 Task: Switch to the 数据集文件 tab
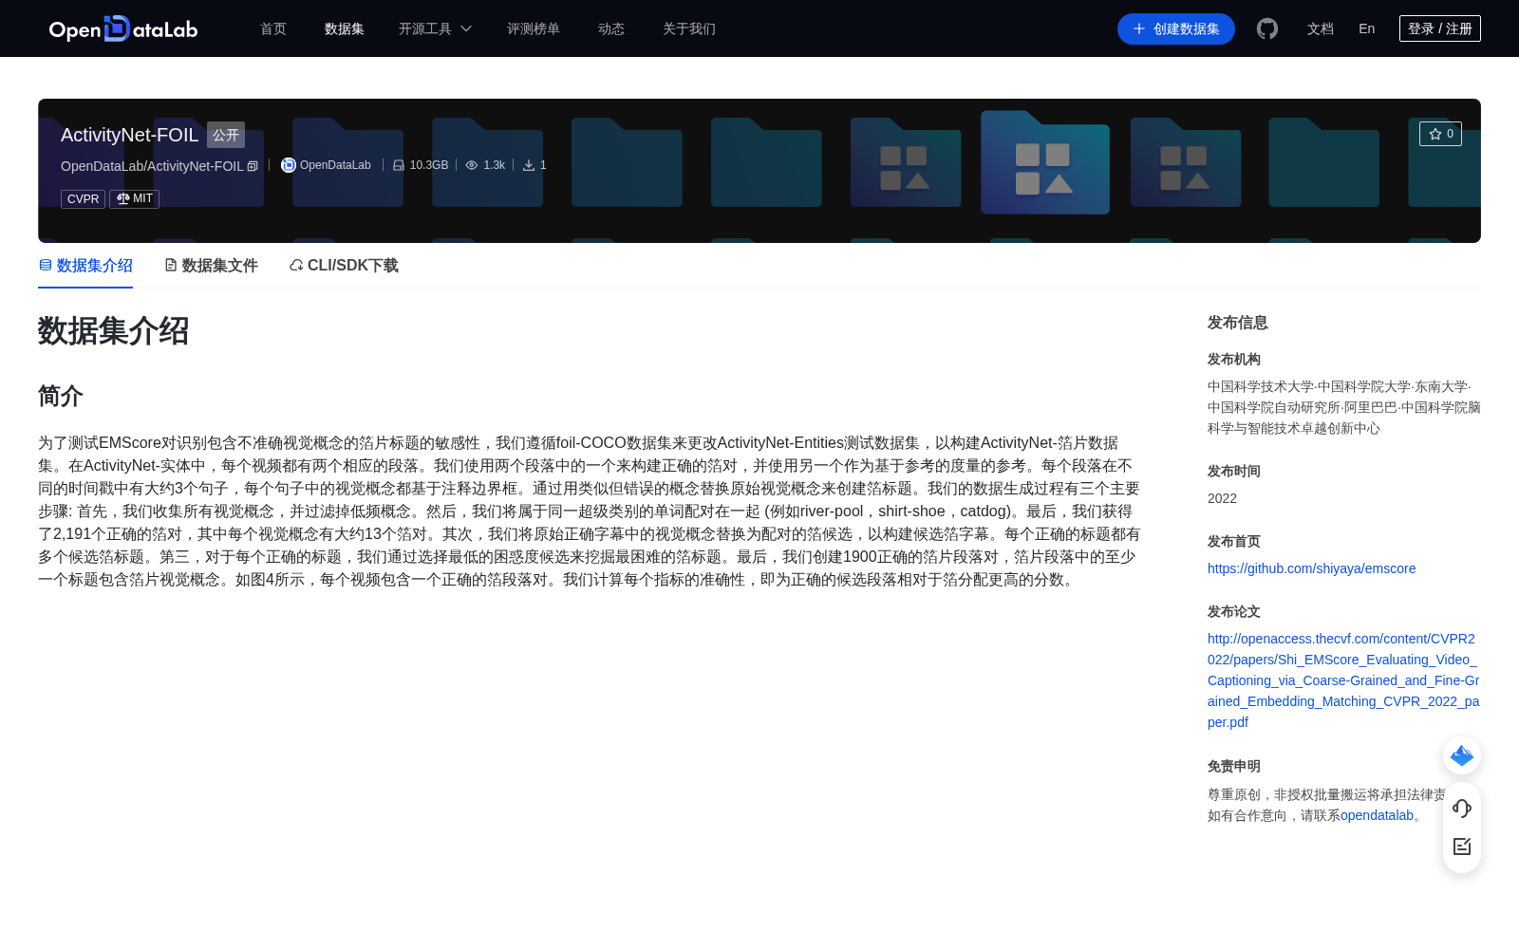(212, 266)
